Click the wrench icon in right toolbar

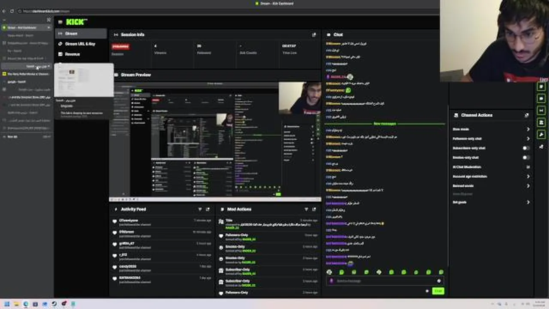541,134
